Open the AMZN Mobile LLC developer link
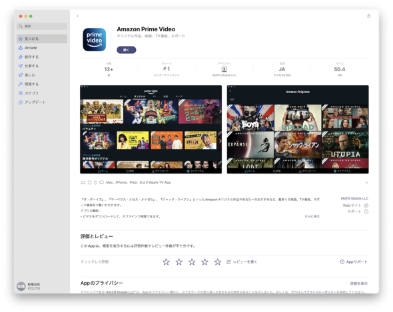393x312 pixels. click(354, 198)
